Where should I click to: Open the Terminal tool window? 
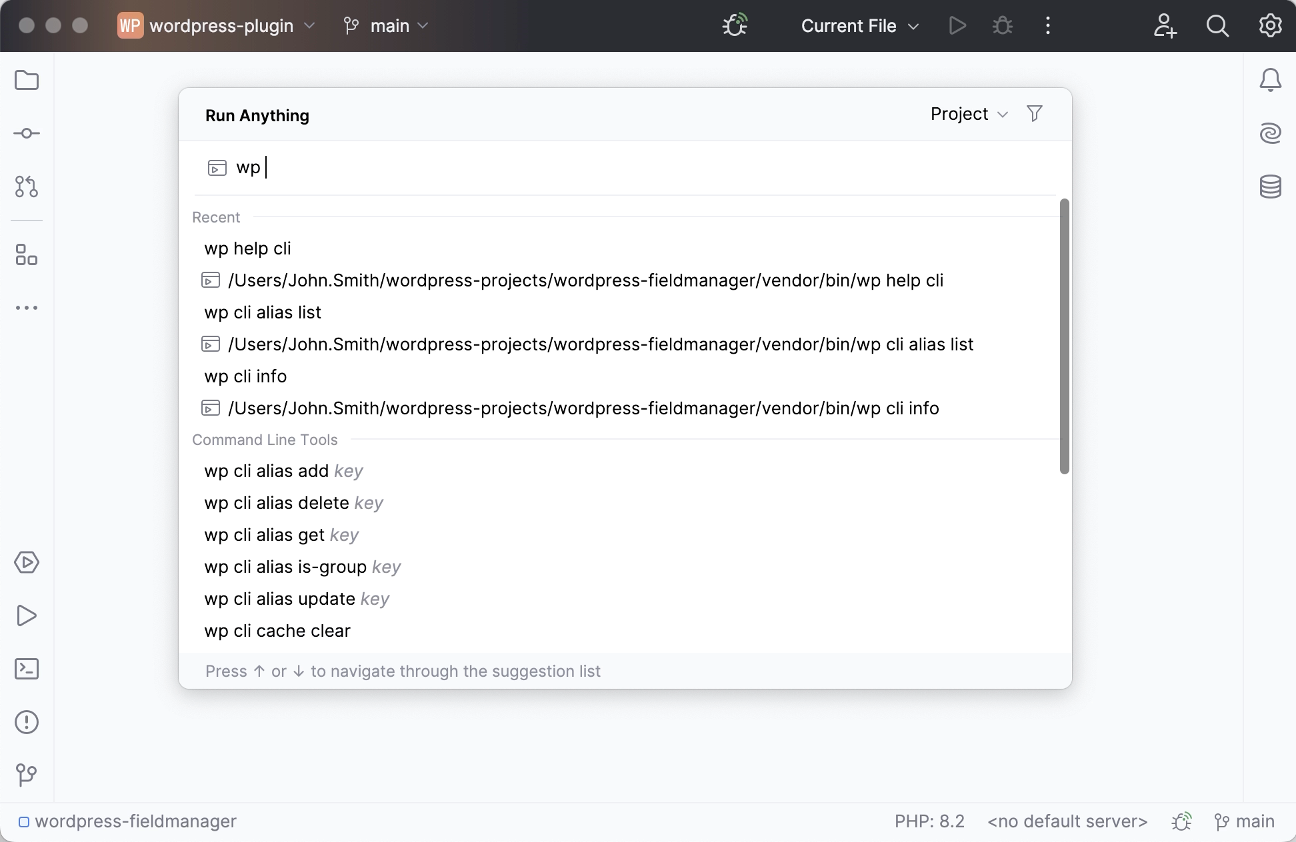click(x=27, y=669)
